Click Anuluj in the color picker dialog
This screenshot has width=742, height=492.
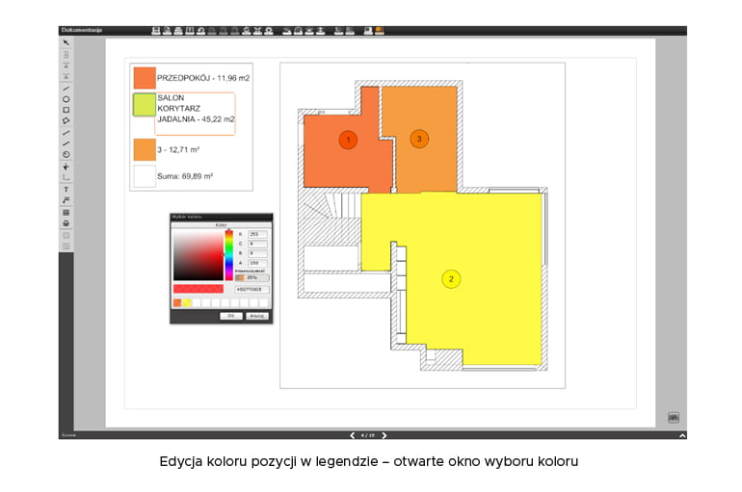pos(257,316)
